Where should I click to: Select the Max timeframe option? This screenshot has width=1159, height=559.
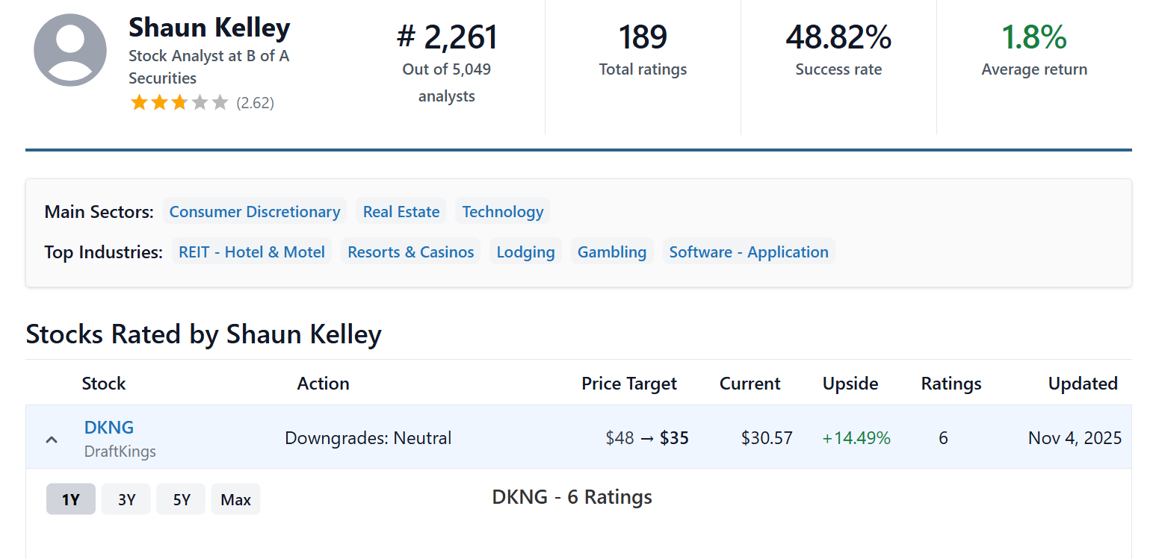235,499
